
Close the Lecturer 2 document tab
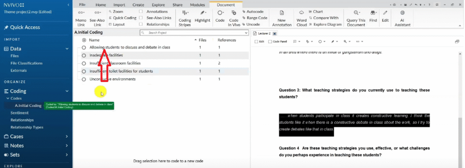tap(275, 34)
